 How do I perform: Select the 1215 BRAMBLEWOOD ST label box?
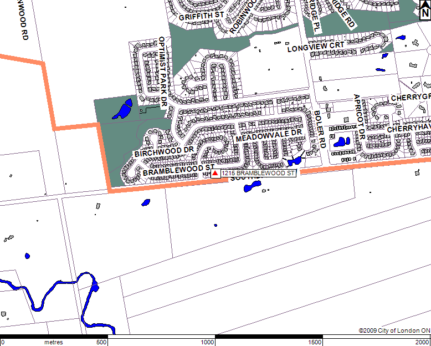(x=259, y=173)
